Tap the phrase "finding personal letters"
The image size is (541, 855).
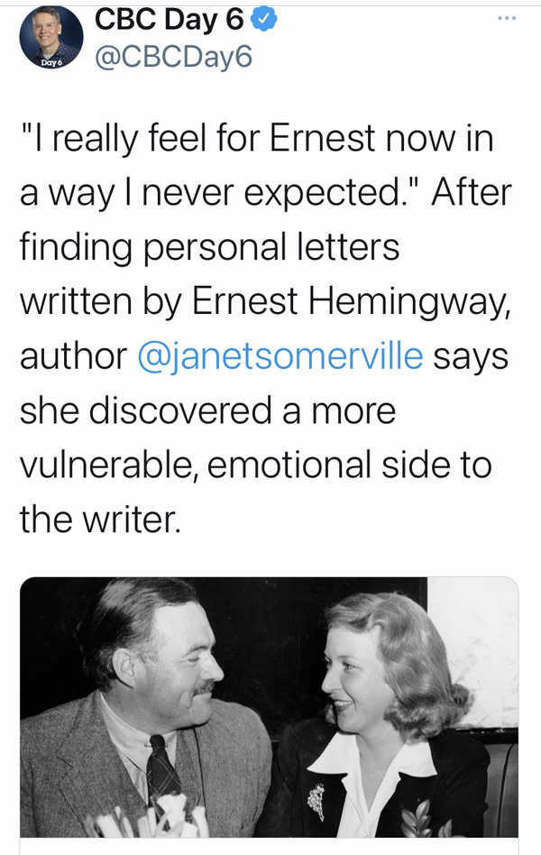[x=209, y=245]
